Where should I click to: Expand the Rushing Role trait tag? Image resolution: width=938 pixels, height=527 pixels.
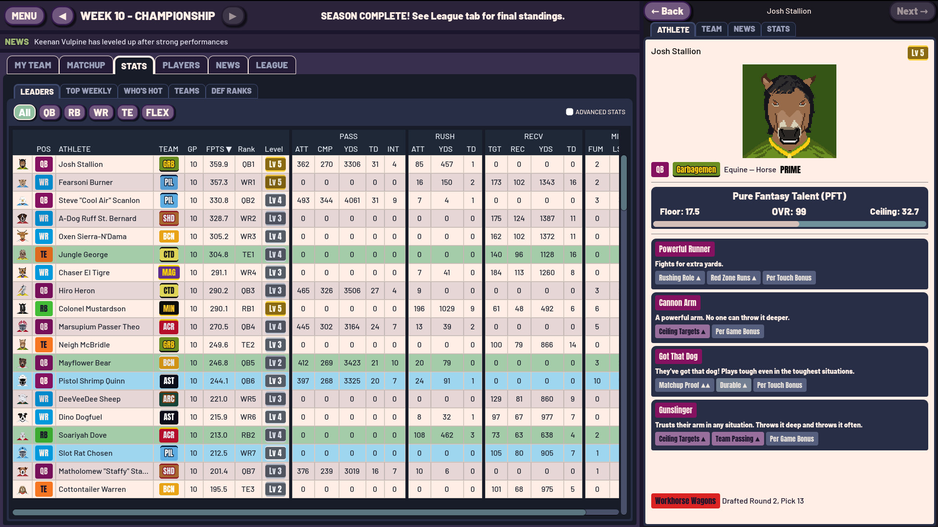tap(680, 278)
